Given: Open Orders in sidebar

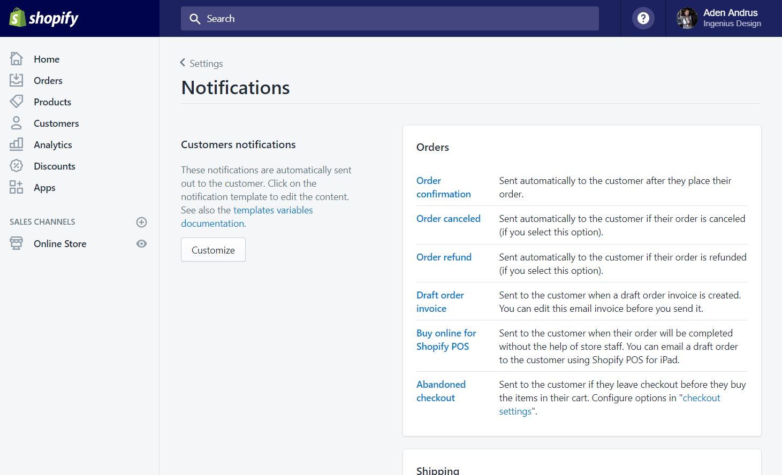Looking at the screenshot, I should coord(48,81).
